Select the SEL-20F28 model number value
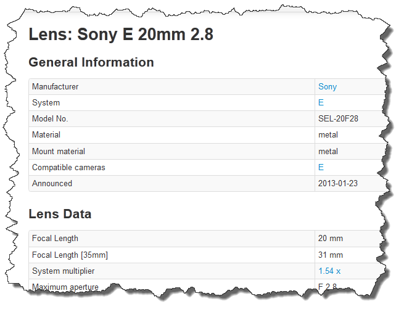 click(x=338, y=118)
